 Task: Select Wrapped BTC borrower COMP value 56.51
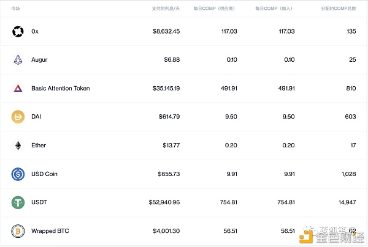pos(288,231)
